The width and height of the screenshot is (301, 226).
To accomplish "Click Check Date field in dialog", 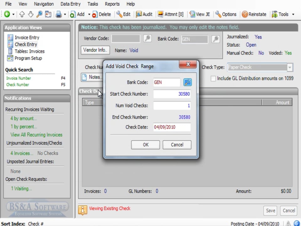I will [x=172, y=127].
